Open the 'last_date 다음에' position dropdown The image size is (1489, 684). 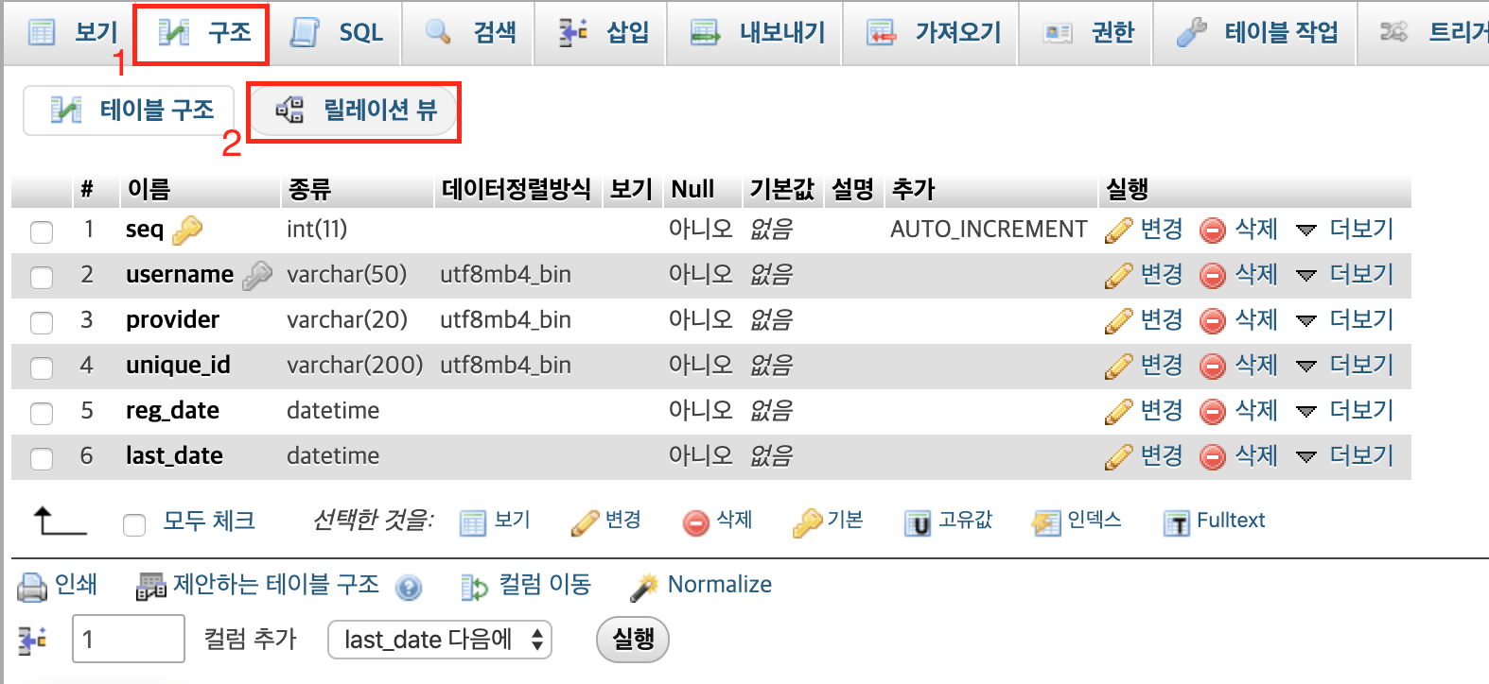point(440,640)
